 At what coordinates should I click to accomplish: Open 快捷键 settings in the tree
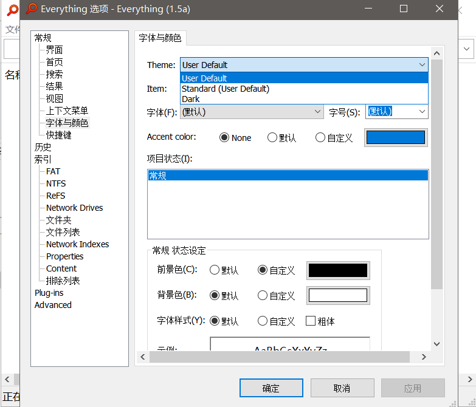pyautogui.click(x=58, y=135)
